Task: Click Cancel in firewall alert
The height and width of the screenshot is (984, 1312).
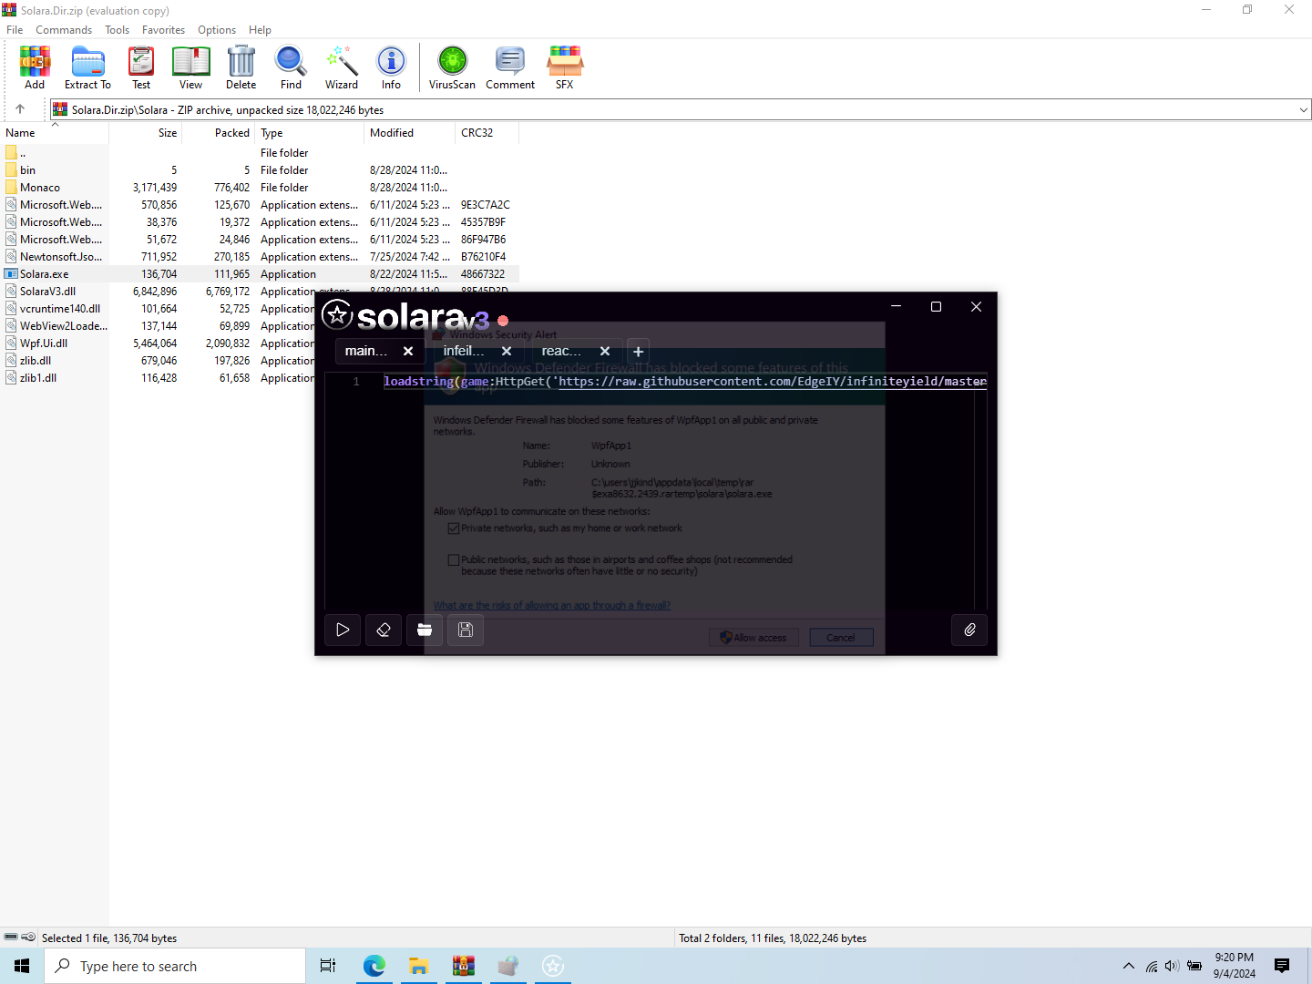Action: [841, 638]
